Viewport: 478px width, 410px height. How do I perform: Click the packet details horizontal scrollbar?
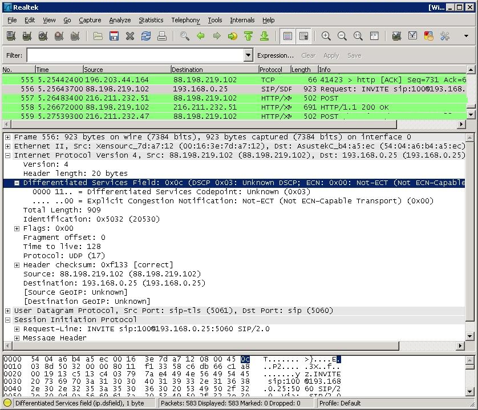point(205,346)
